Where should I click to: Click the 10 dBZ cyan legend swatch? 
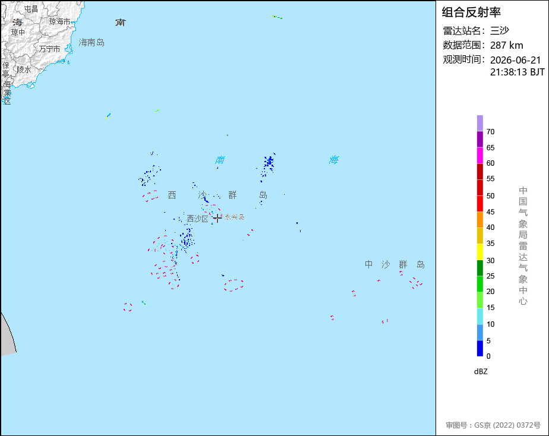point(480,317)
